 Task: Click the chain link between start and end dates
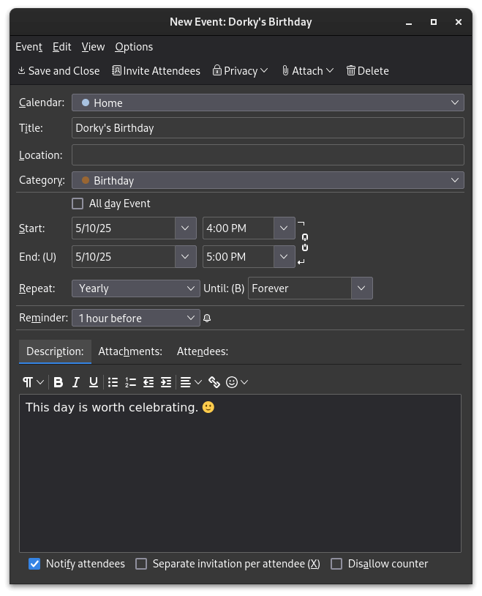click(x=304, y=242)
